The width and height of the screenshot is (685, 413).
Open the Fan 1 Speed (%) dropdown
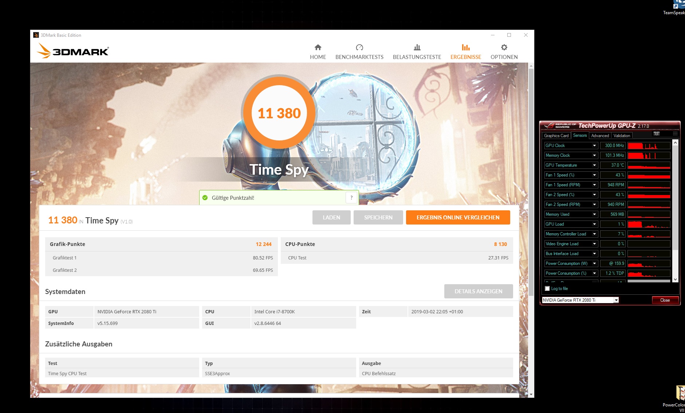(x=594, y=175)
